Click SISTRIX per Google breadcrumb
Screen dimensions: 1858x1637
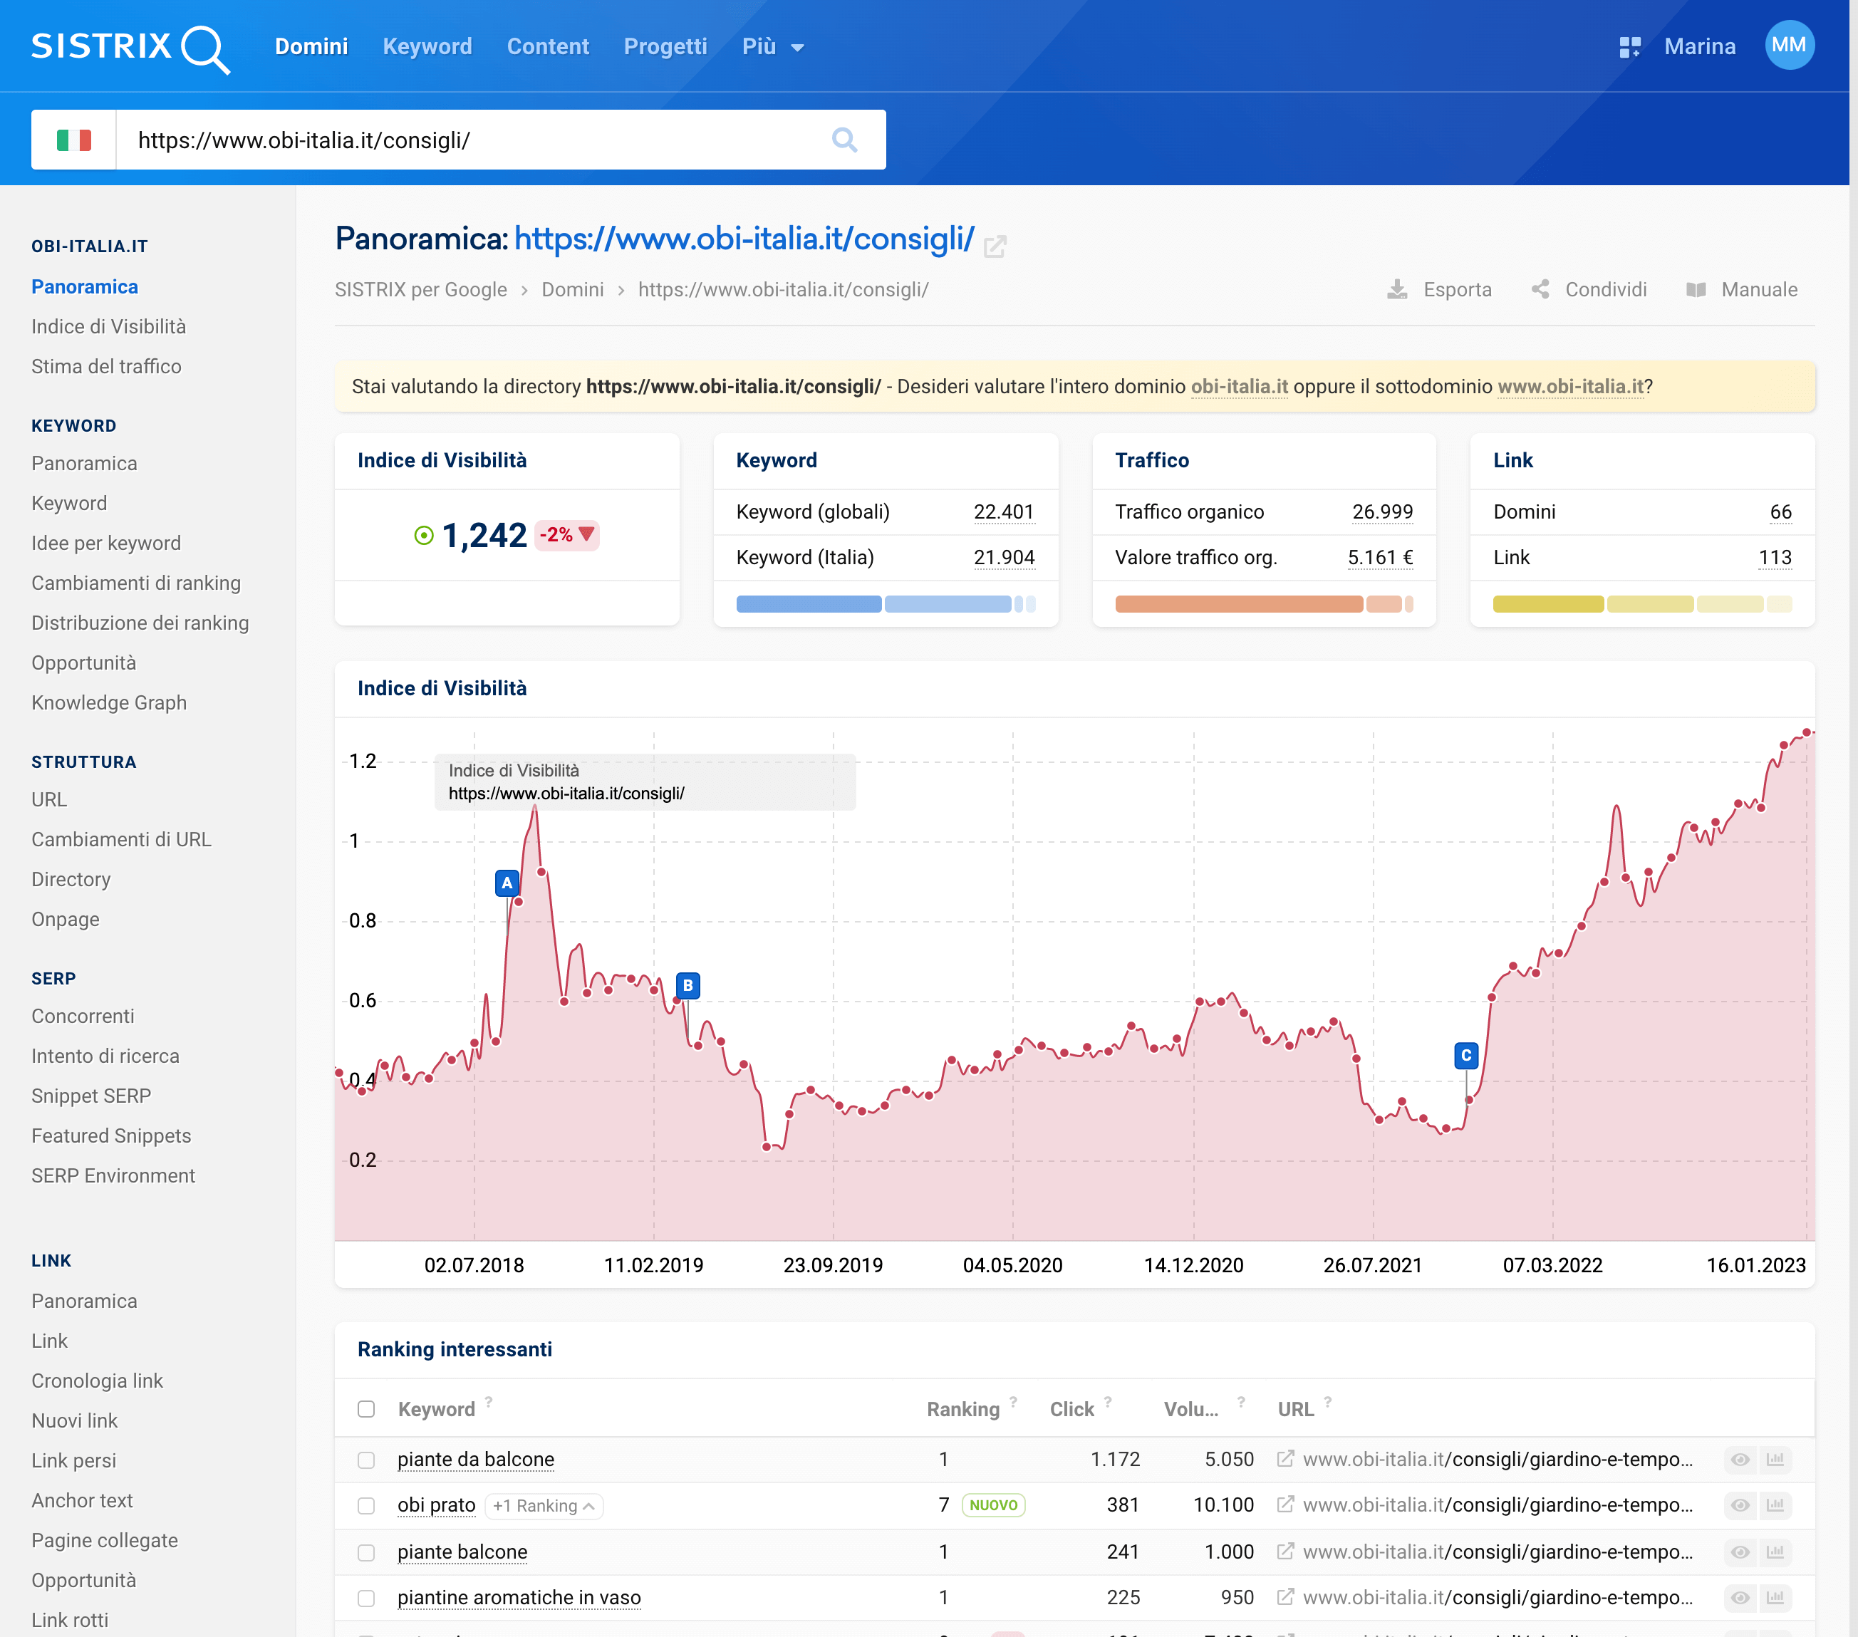point(421,289)
